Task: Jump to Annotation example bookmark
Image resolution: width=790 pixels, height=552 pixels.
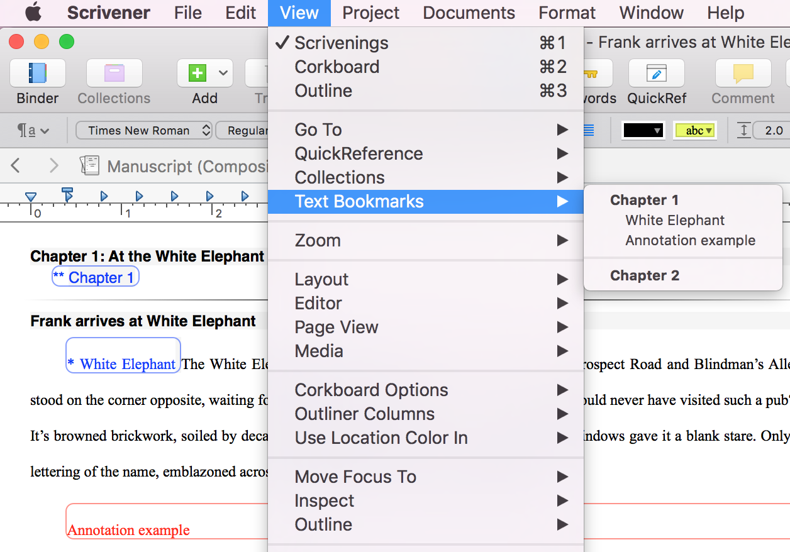Action: click(x=683, y=240)
